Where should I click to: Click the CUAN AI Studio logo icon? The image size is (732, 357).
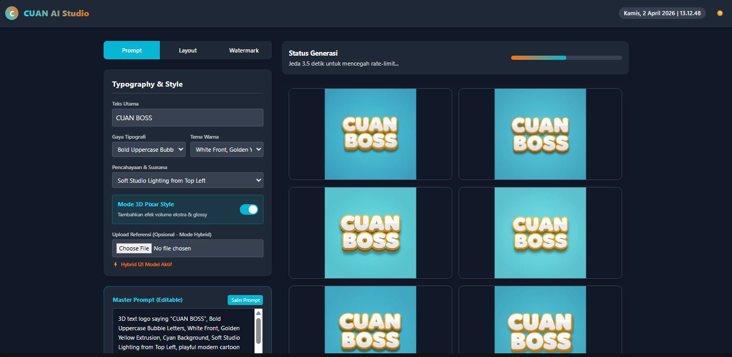click(x=12, y=13)
